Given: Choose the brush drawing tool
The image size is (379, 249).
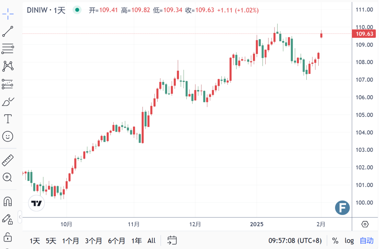Looking at the screenshot, I should point(8,102).
